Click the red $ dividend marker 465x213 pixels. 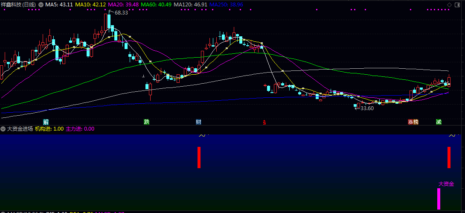coord(264,123)
